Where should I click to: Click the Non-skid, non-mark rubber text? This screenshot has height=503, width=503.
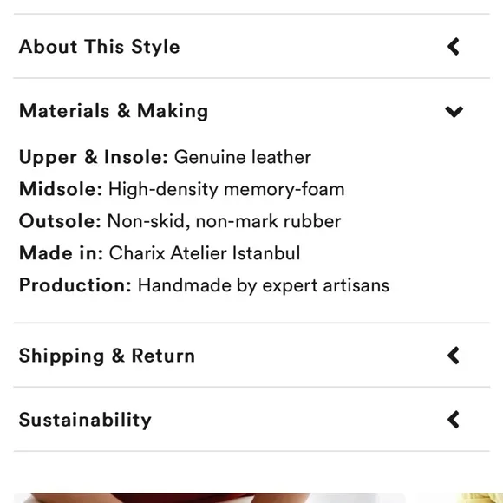[x=225, y=221]
